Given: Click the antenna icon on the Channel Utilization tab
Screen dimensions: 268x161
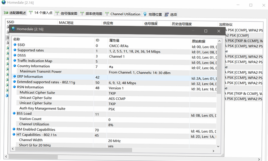Looking at the screenshot, I should pos(107,14).
